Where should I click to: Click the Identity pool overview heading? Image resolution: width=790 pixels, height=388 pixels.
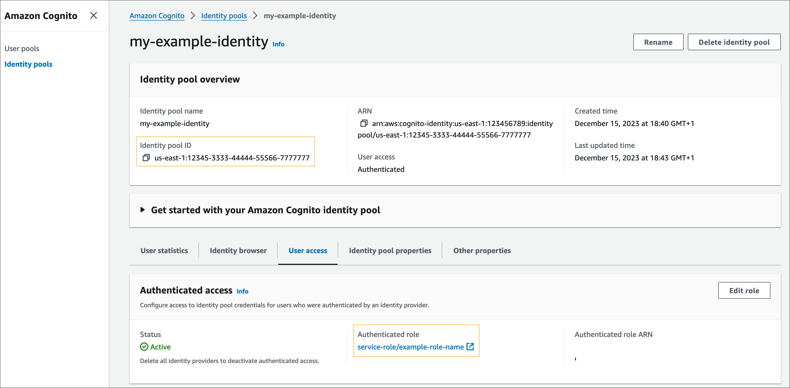pos(190,79)
